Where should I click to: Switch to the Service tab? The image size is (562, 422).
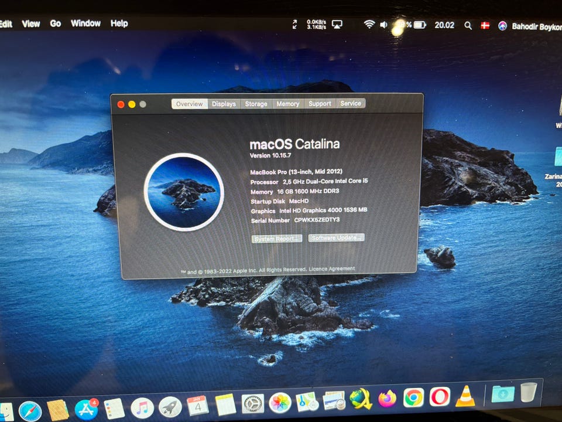tap(351, 103)
